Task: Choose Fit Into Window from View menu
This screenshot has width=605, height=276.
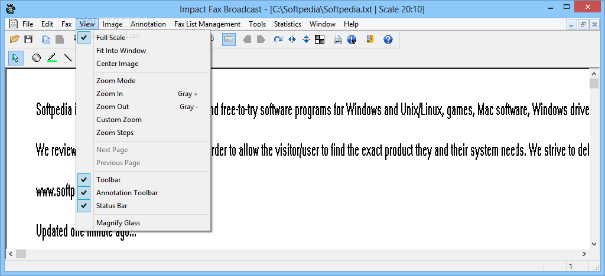Action: 143,51
